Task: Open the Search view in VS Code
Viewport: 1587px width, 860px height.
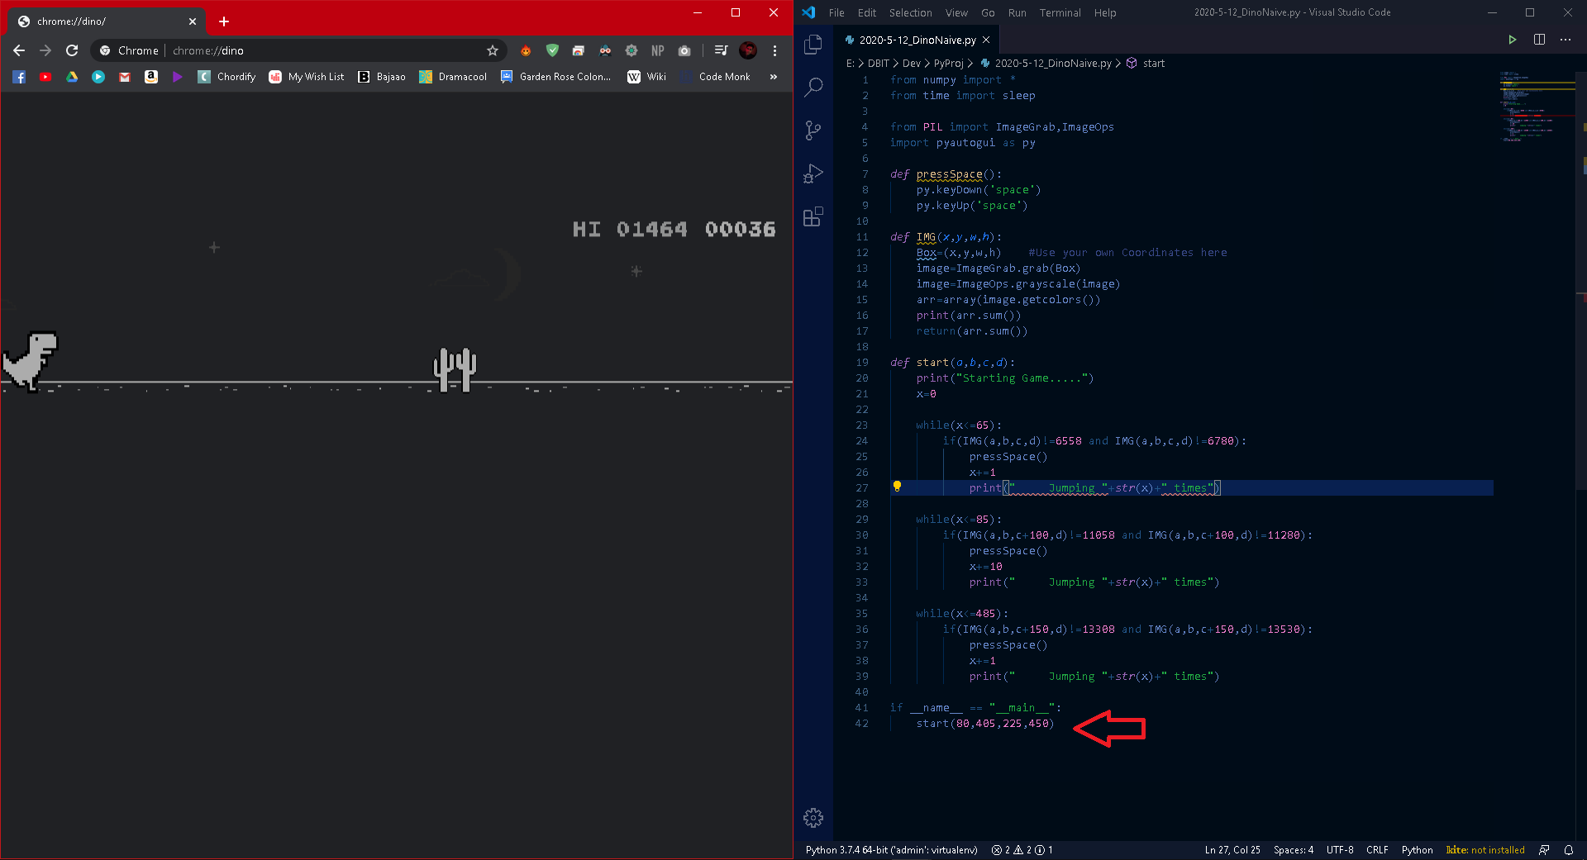Action: [x=813, y=87]
